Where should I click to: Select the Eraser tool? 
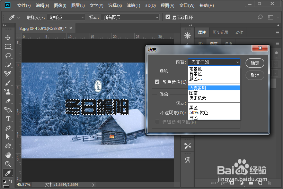pyautogui.click(x=8, y=101)
